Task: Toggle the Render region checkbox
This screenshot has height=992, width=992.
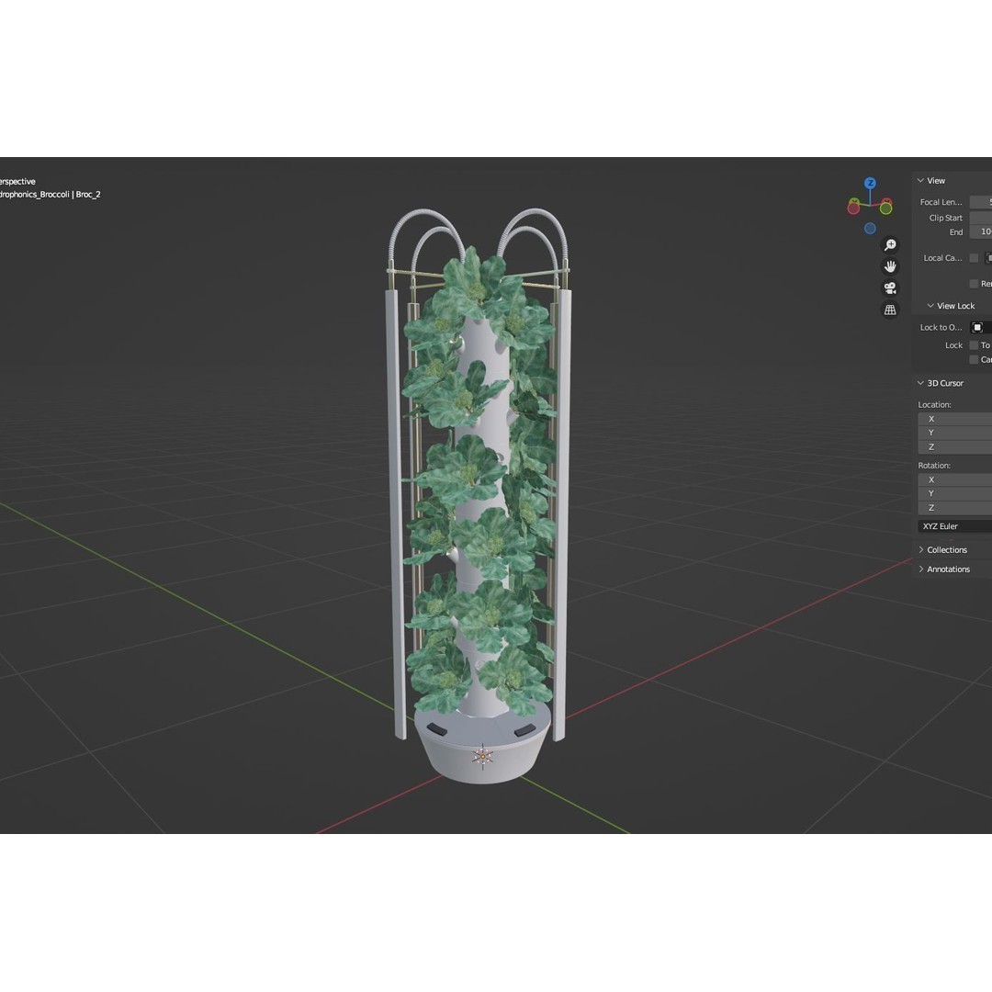Action: coord(973,283)
